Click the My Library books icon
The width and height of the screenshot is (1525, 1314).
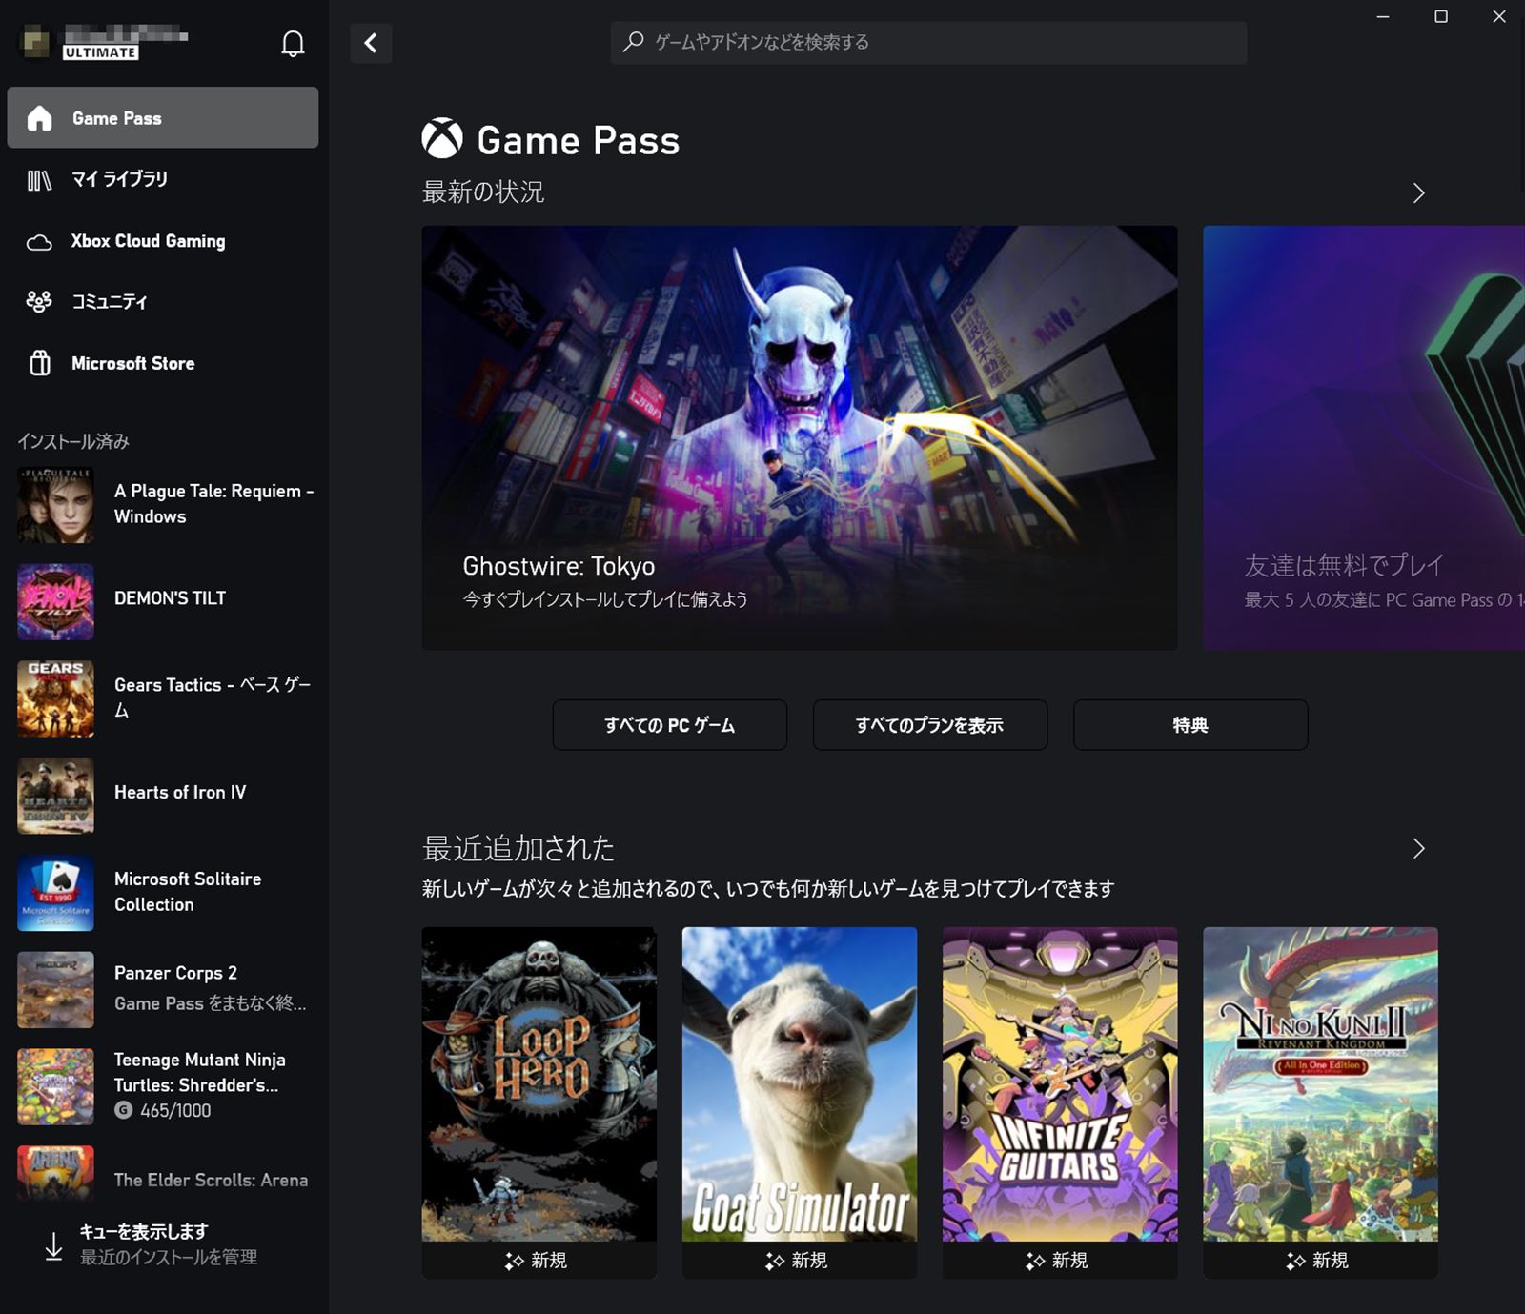pos(39,179)
